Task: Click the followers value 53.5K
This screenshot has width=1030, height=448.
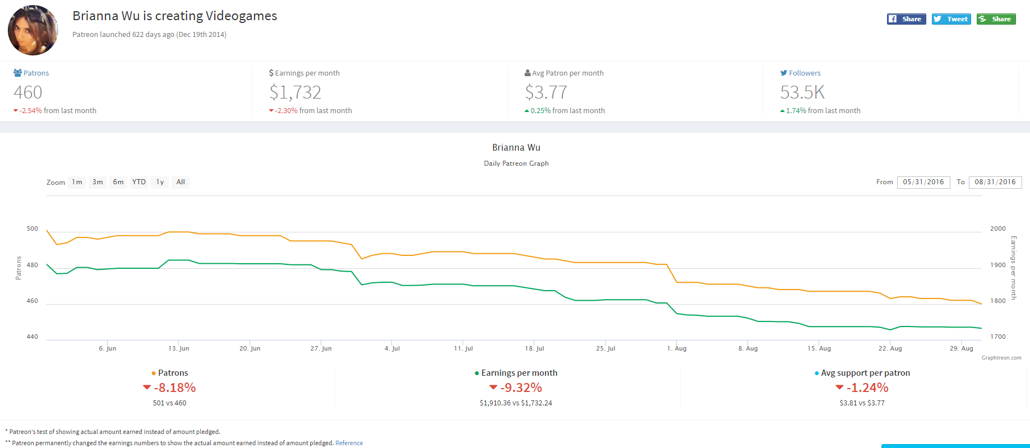Action: coord(802,92)
